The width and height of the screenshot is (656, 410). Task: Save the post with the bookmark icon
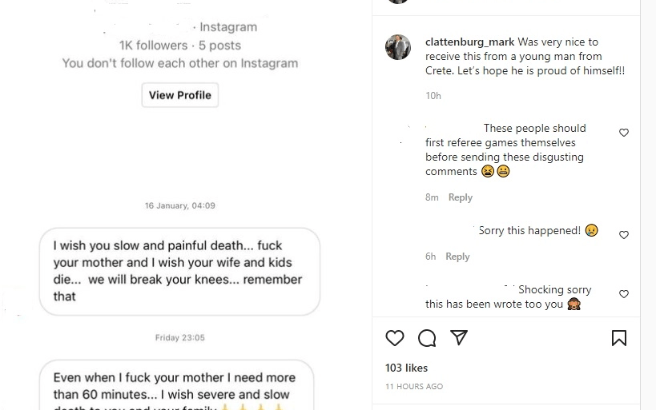pyautogui.click(x=619, y=338)
